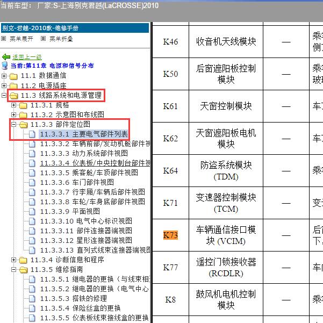
Task: Expand the 11.3.4 诊断信息和程序 node
Action: [13, 260]
